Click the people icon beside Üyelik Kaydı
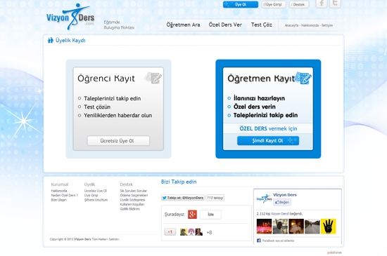Screen dimensions: 387x256 51,40
